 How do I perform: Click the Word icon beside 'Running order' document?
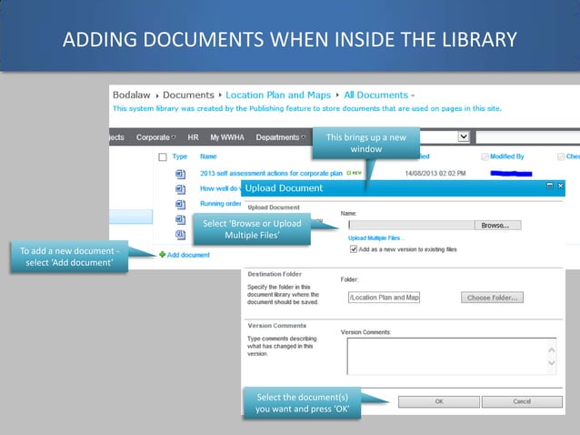click(181, 204)
